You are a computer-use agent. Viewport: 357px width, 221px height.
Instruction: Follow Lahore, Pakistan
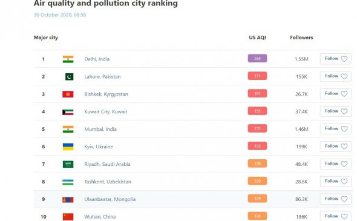(x=335, y=76)
